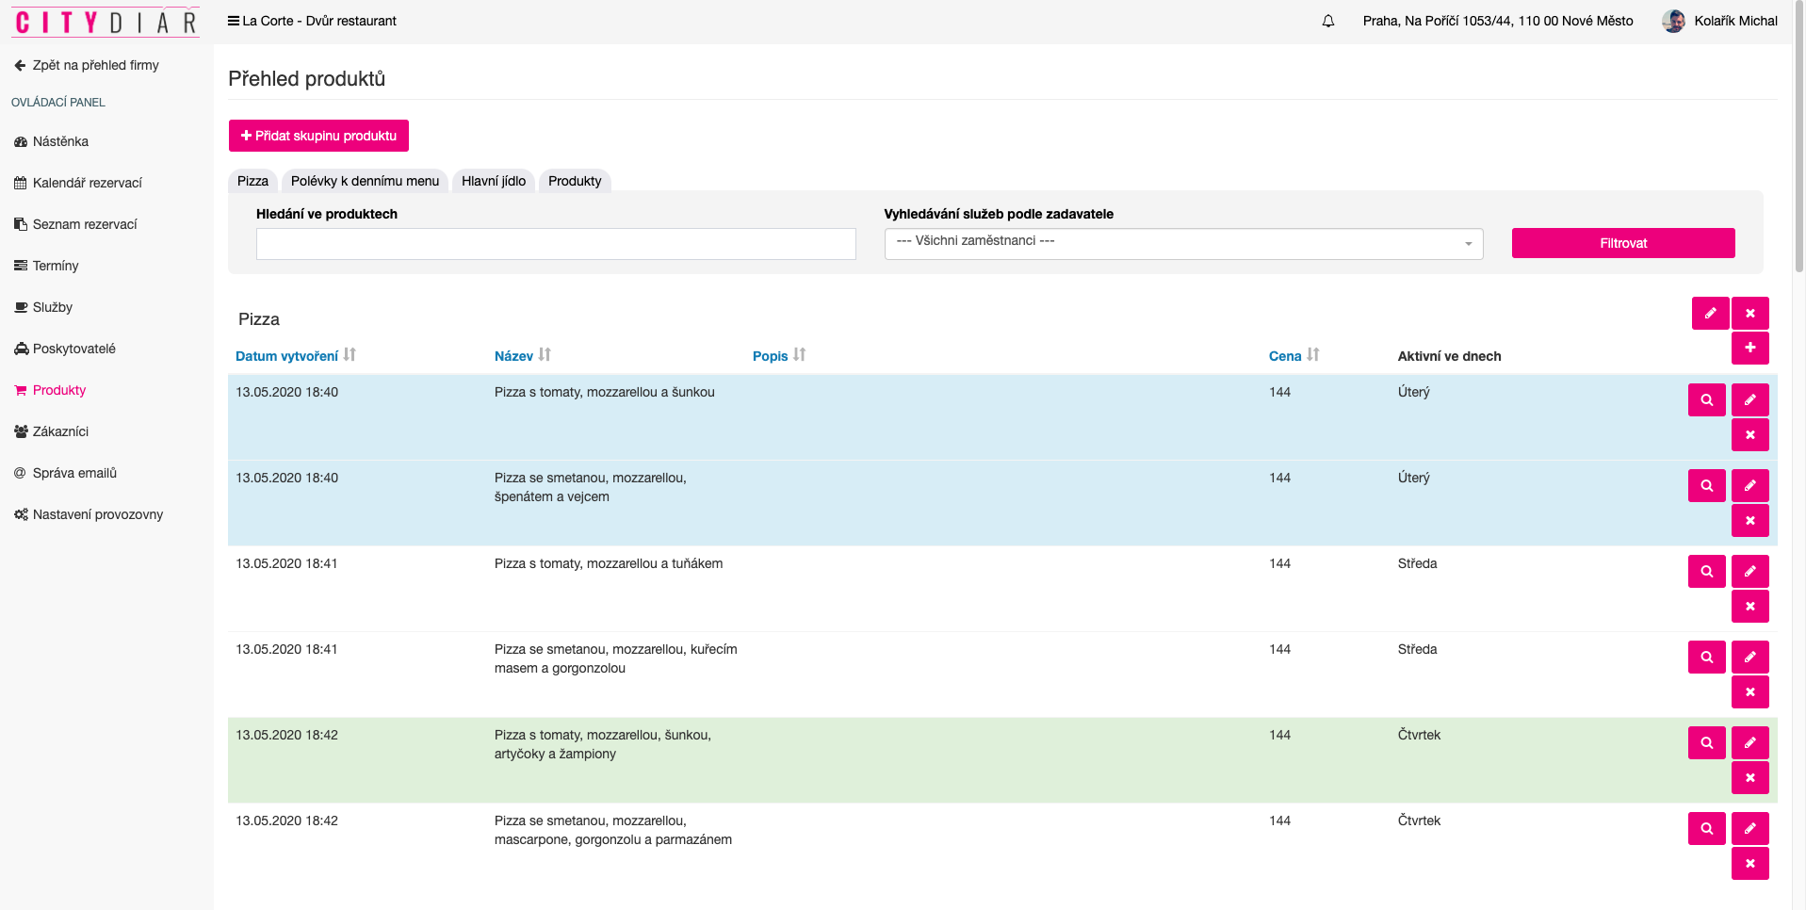Edit the pizza with tuňákem row
Viewport: 1806px width, 910px height.
[1749, 572]
